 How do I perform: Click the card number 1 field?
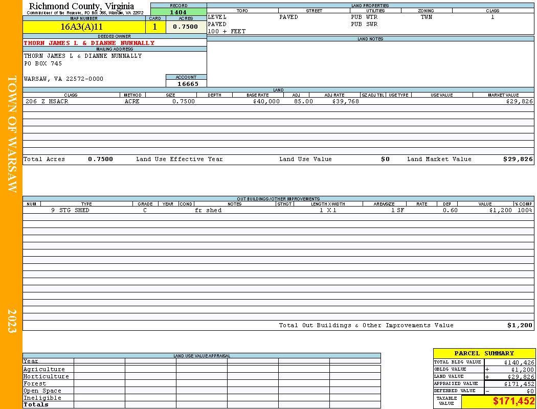tap(155, 27)
